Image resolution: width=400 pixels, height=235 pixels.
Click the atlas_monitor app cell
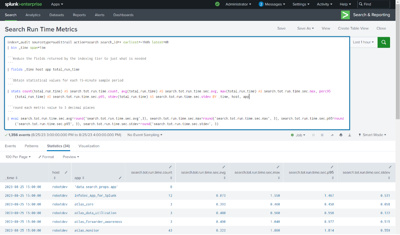(x=87, y=231)
